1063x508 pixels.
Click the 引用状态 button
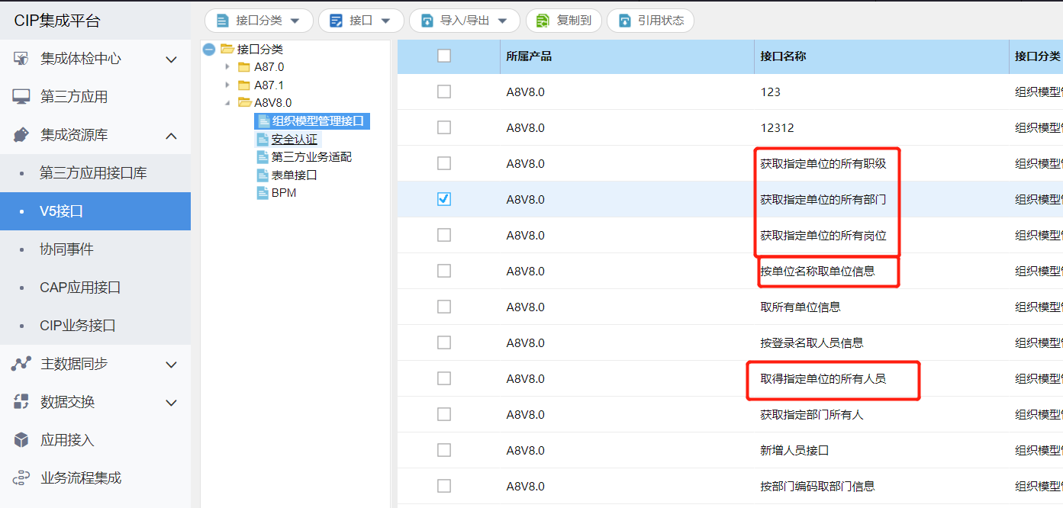[x=650, y=21]
